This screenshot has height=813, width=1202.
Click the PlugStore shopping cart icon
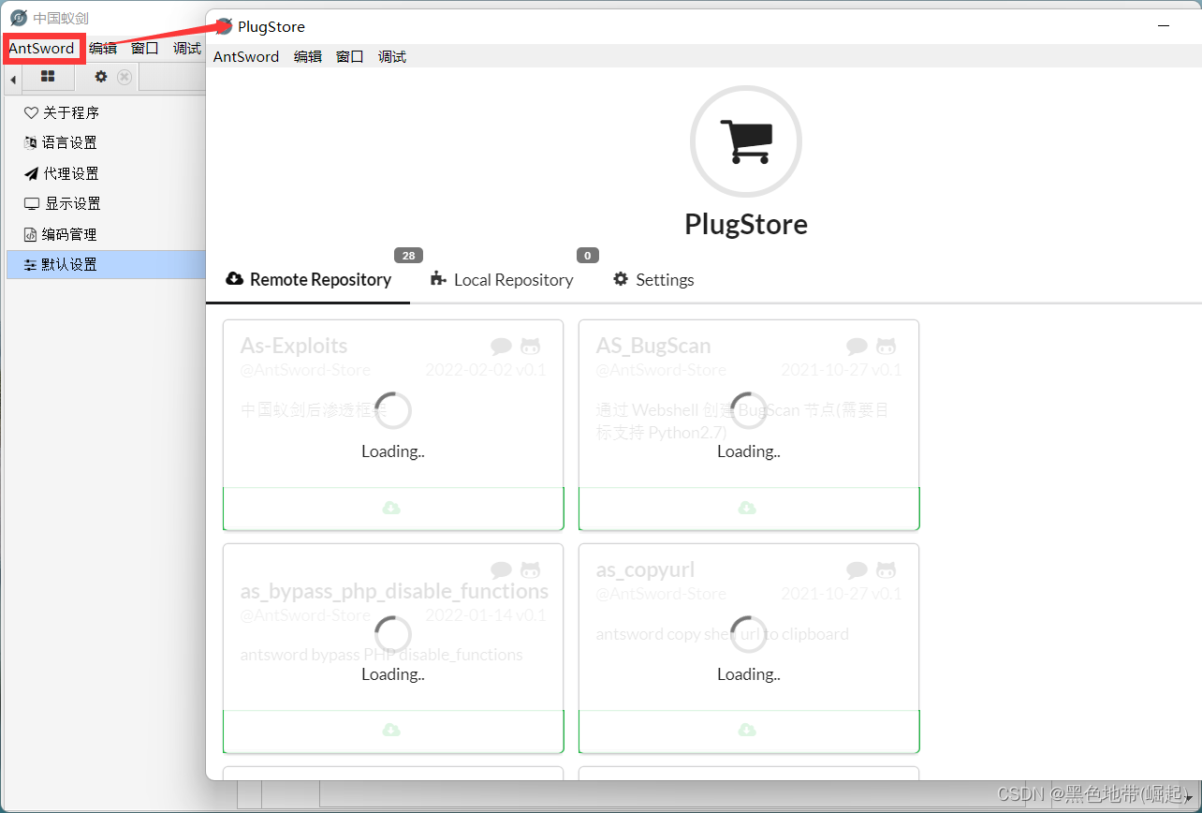[x=746, y=141]
